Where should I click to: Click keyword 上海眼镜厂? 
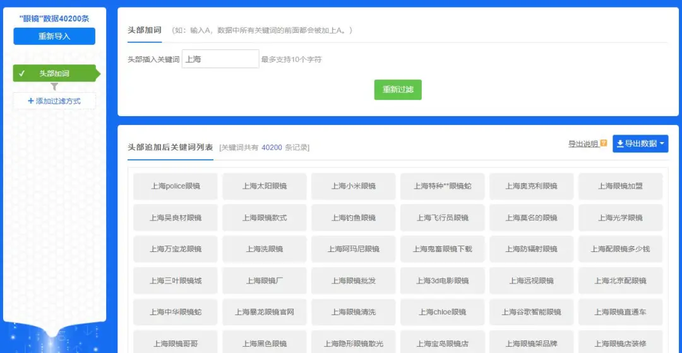click(265, 281)
